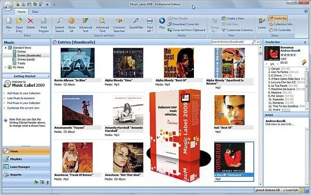311x195 pixels.
Task: Click the New entry icon
Action: [9, 21]
